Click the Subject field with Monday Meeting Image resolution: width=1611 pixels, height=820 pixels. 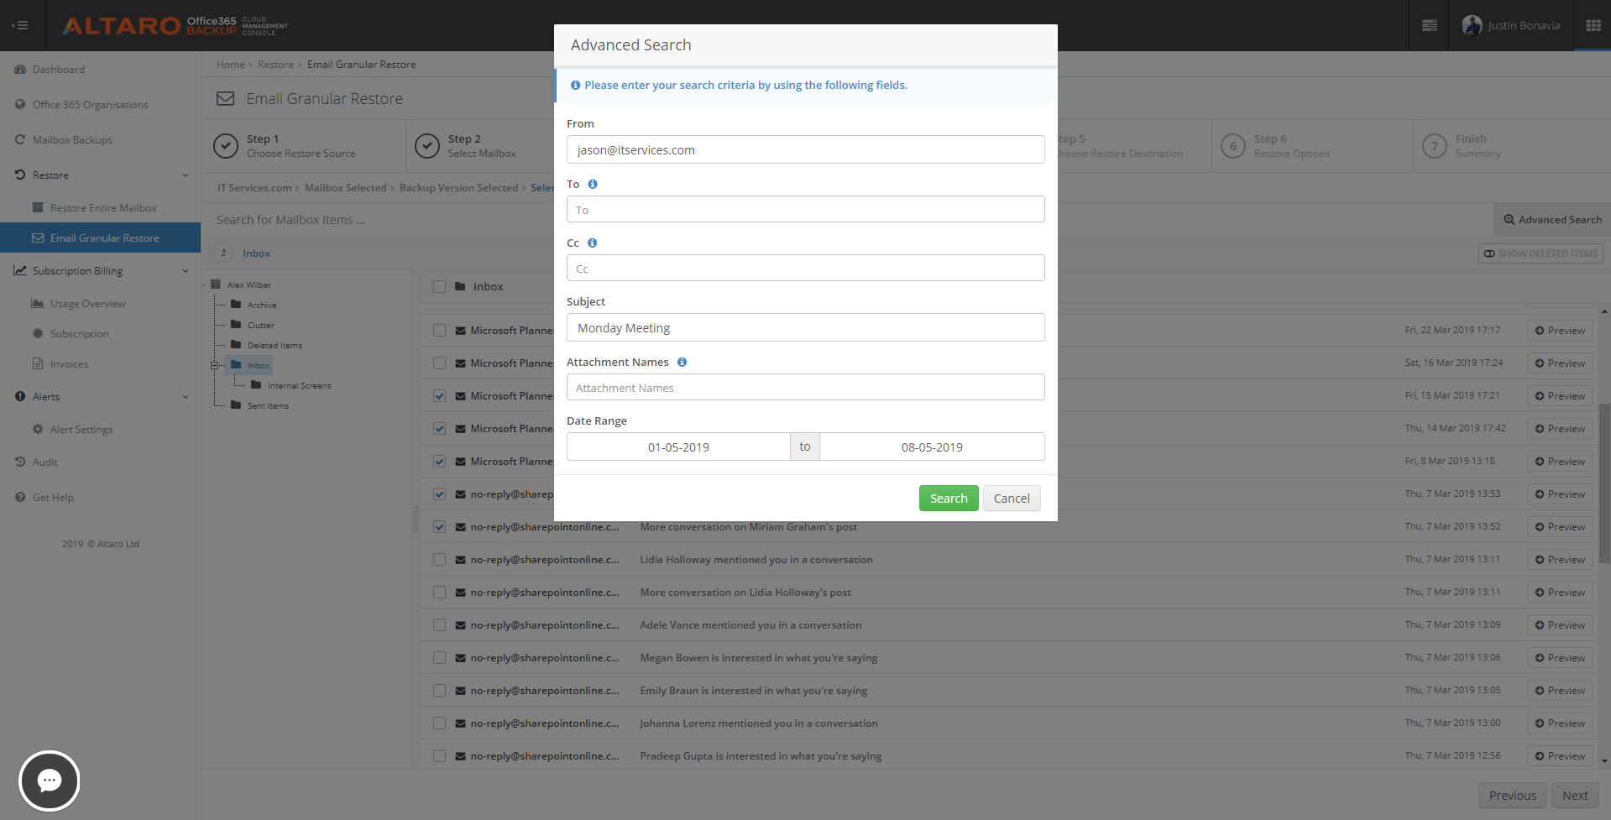click(x=805, y=327)
